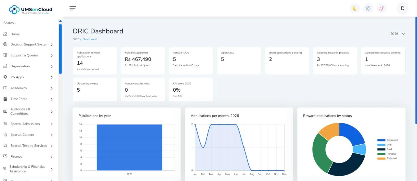The height and width of the screenshot is (181, 417).
Task: Open the 2026 year dropdown
Action: [397, 34]
